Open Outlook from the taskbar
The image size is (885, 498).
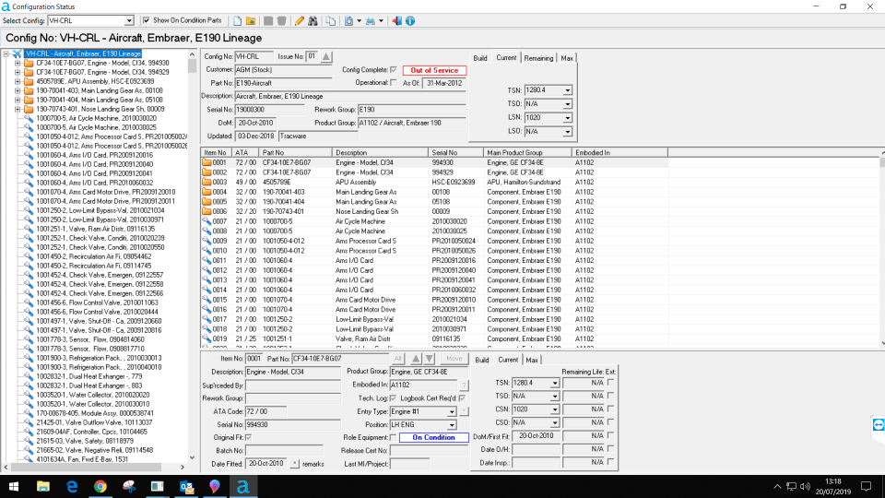point(186,486)
